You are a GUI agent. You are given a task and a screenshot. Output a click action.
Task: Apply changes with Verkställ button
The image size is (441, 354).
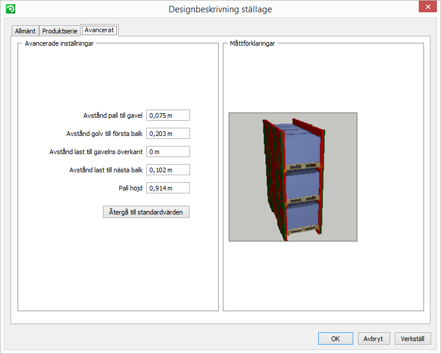tap(412, 339)
